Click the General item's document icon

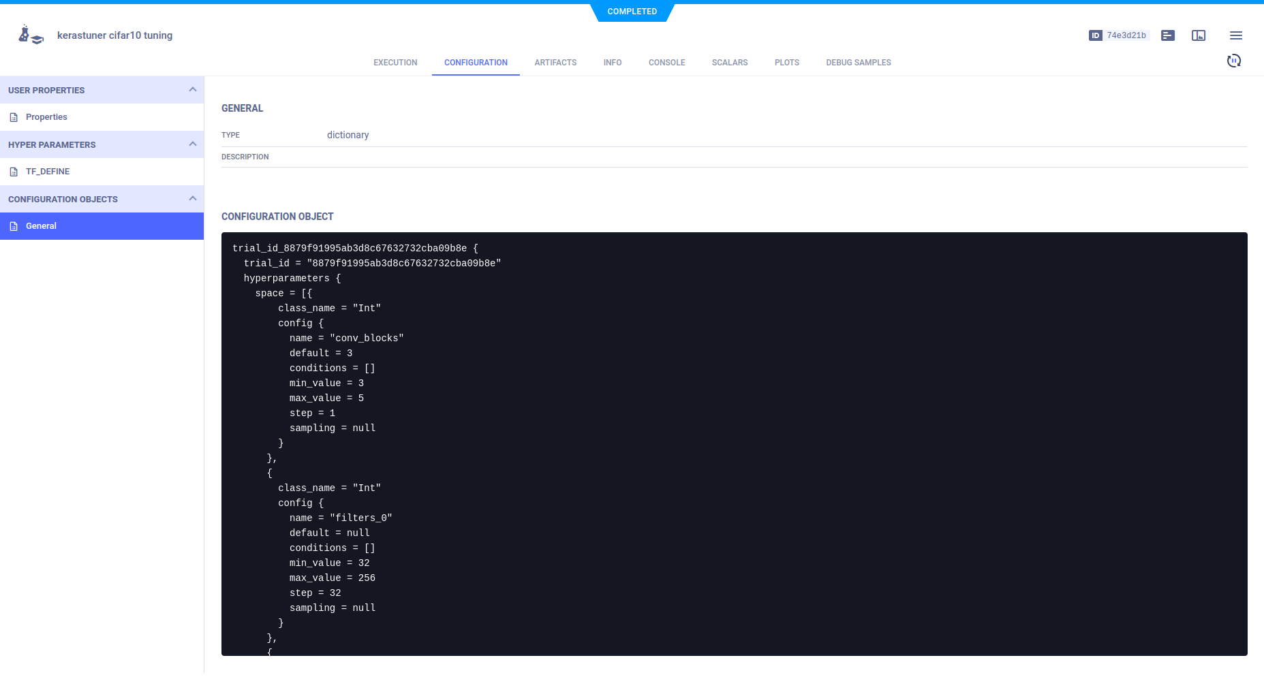point(14,226)
